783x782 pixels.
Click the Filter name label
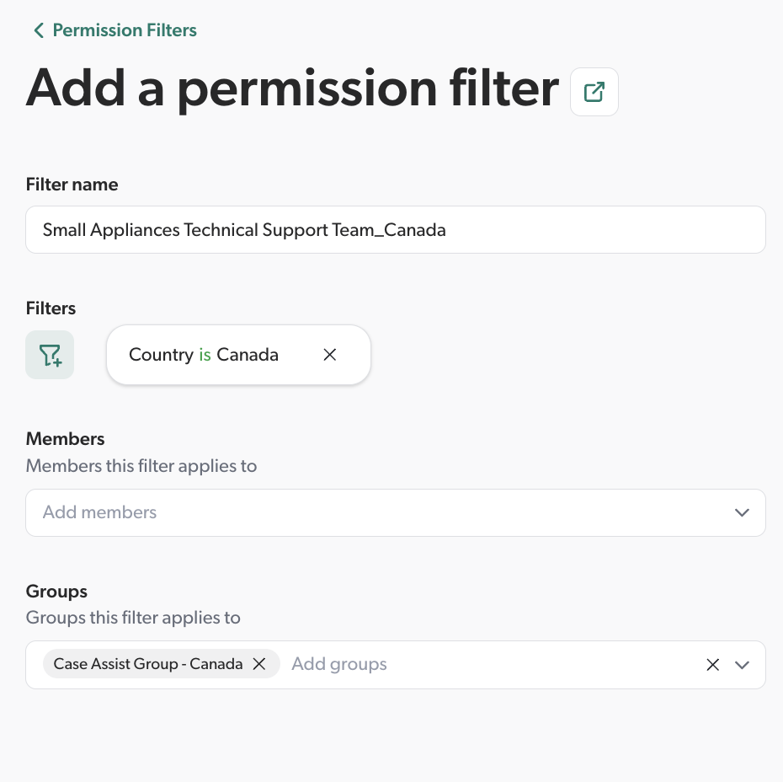click(72, 185)
